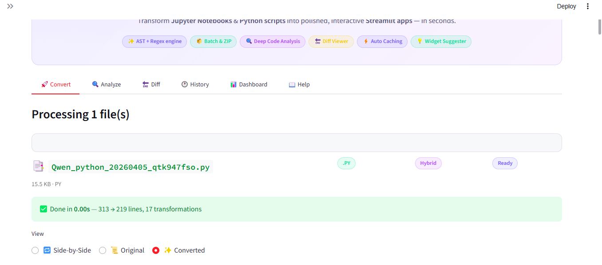Select the Original view radio button
Screen dimensions: 602x265
pos(103,250)
